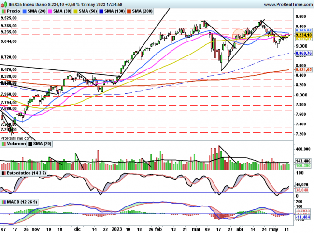
Task: Click the mar date on time axis
Action: [196, 229]
